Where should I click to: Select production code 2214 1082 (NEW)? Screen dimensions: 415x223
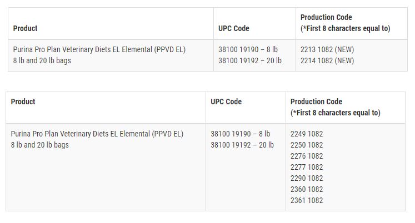tap(327, 60)
